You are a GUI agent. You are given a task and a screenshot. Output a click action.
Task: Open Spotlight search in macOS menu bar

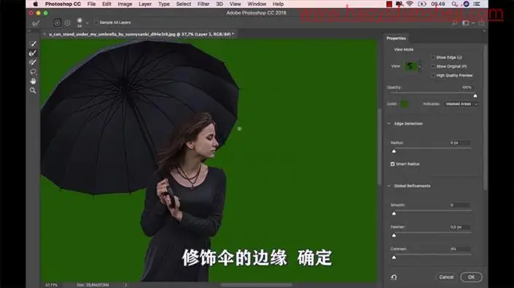(454, 4)
